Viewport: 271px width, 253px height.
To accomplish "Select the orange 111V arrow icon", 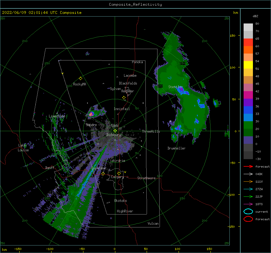I will tap(248, 181).
